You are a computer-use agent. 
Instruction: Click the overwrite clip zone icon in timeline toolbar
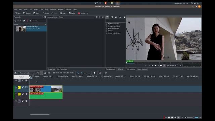[81, 73]
